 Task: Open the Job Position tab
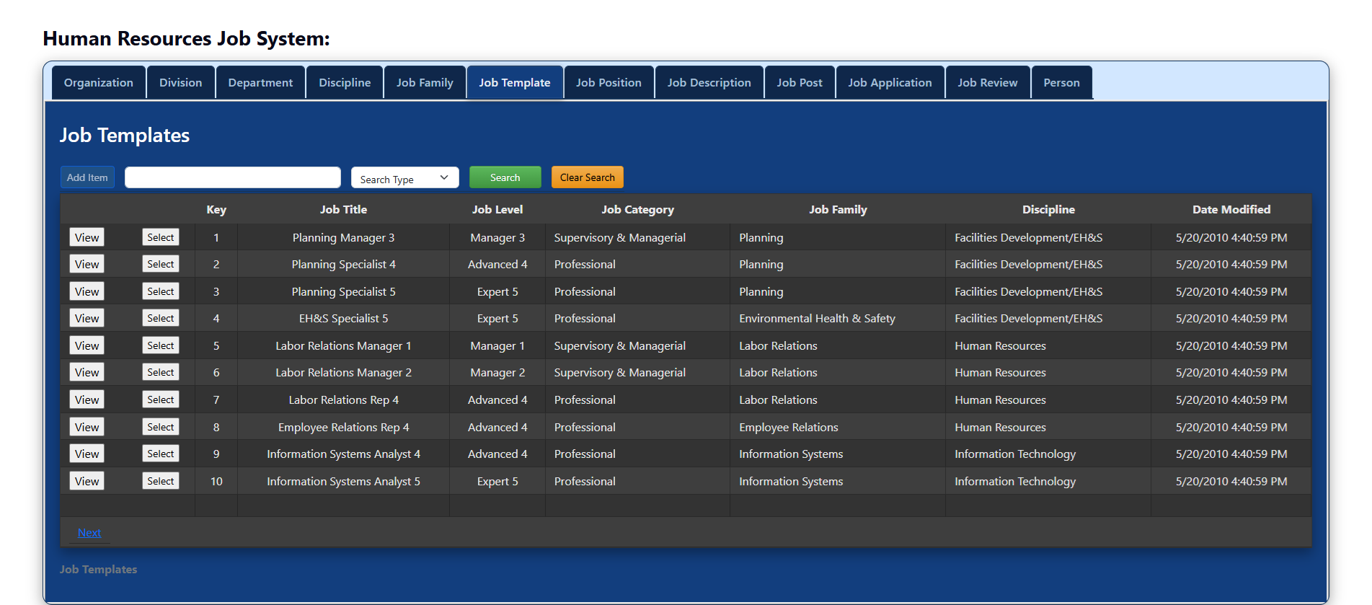pyautogui.click(x=608, y=83)
